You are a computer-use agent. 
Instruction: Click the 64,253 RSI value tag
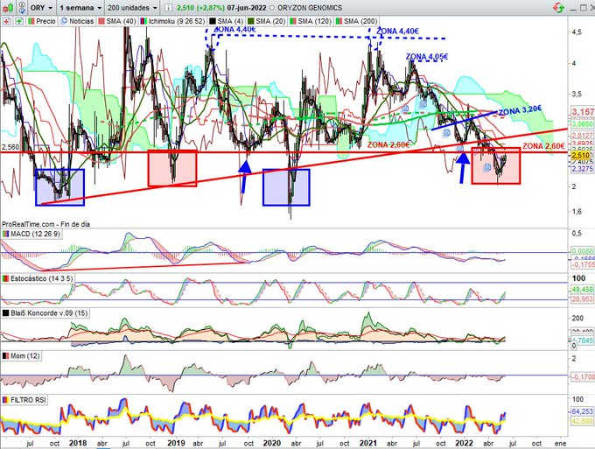click(x=582, y=411)
